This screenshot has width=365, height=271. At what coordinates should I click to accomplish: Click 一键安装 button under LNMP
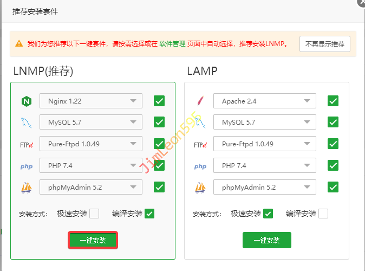click(x=93, y=240)
